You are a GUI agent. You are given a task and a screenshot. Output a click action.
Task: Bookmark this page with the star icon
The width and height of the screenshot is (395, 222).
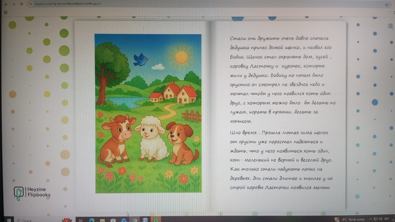coord(386,5)
